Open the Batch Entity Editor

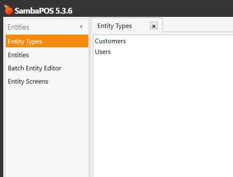click(x=47, y=68)
